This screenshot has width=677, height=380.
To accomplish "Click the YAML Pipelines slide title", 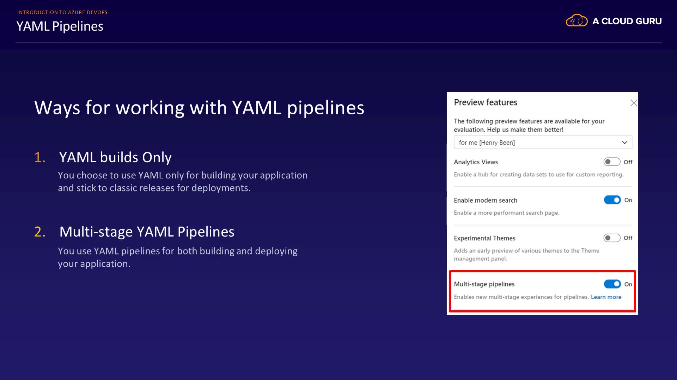I will click(60, 26).
